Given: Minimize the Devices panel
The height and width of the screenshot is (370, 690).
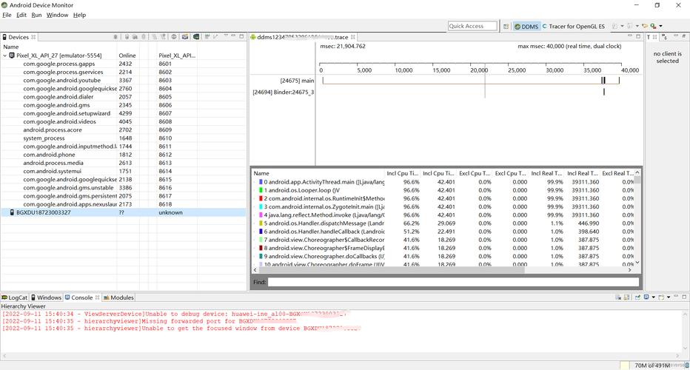Looking at the screenshot, I should (233, 36).
